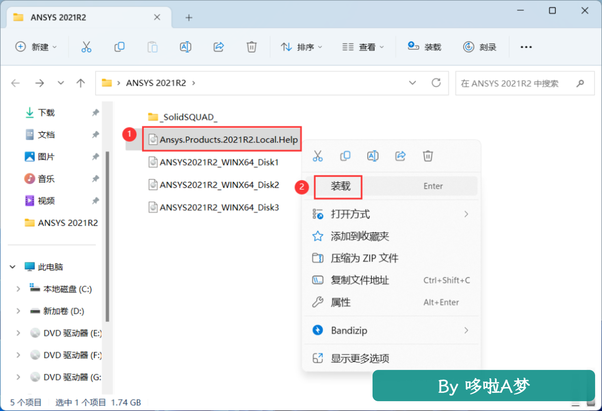Open the New (新建) dropdown
Screen dimensions: 602x411
(x=36, y=47)
